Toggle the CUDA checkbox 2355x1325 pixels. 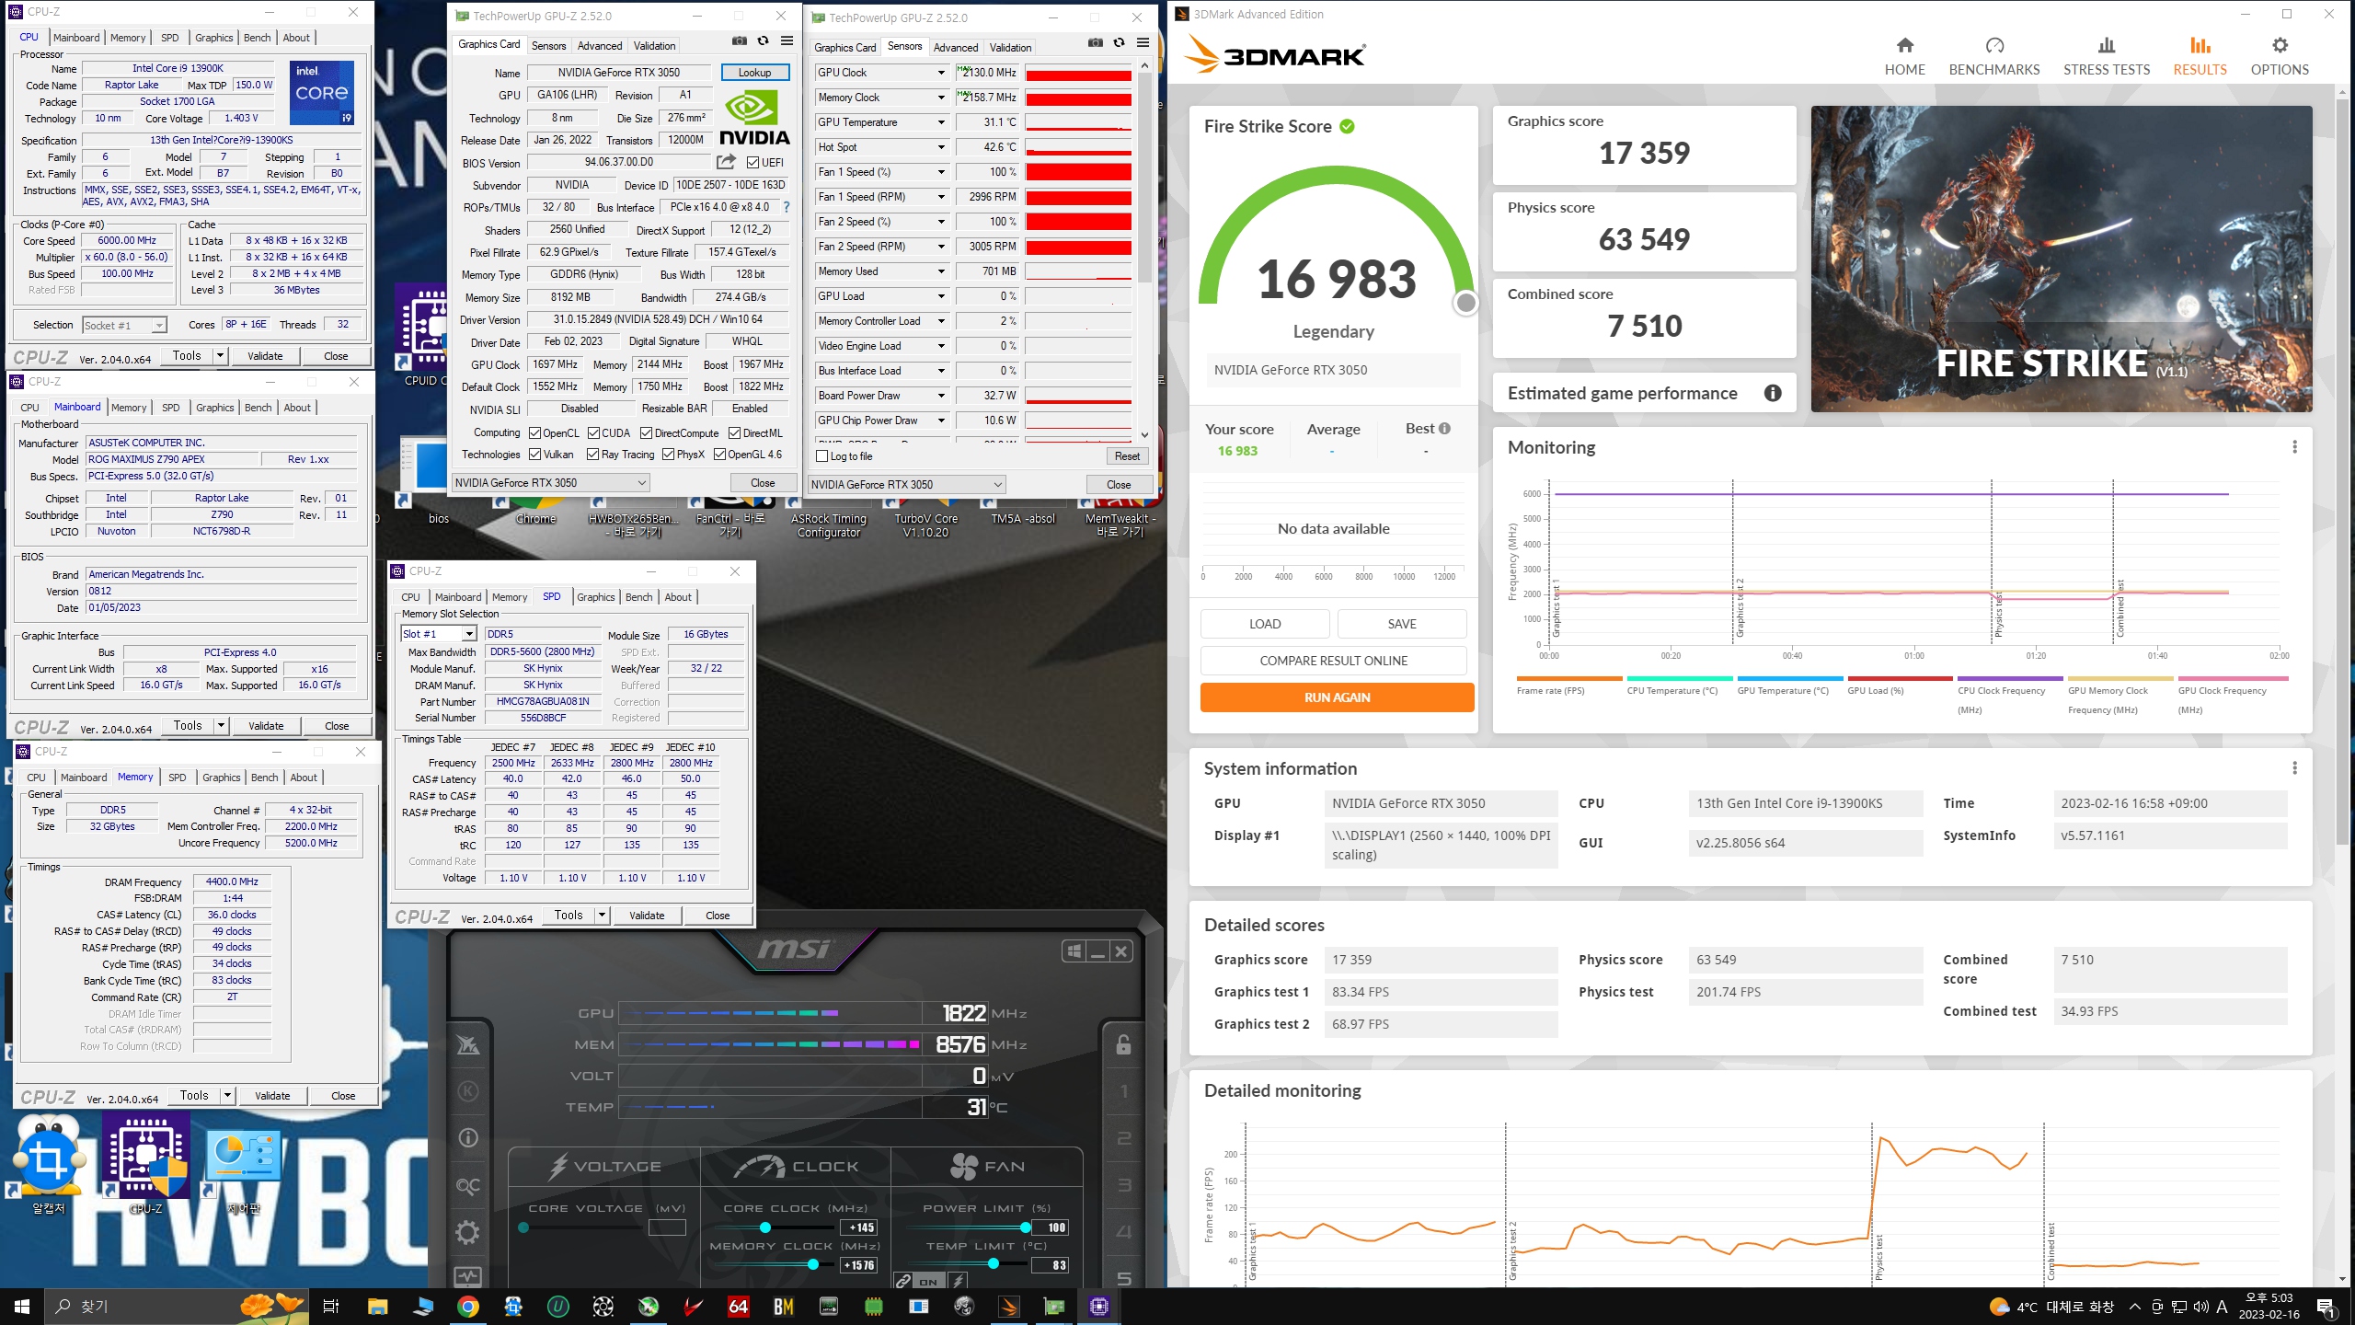593,433
